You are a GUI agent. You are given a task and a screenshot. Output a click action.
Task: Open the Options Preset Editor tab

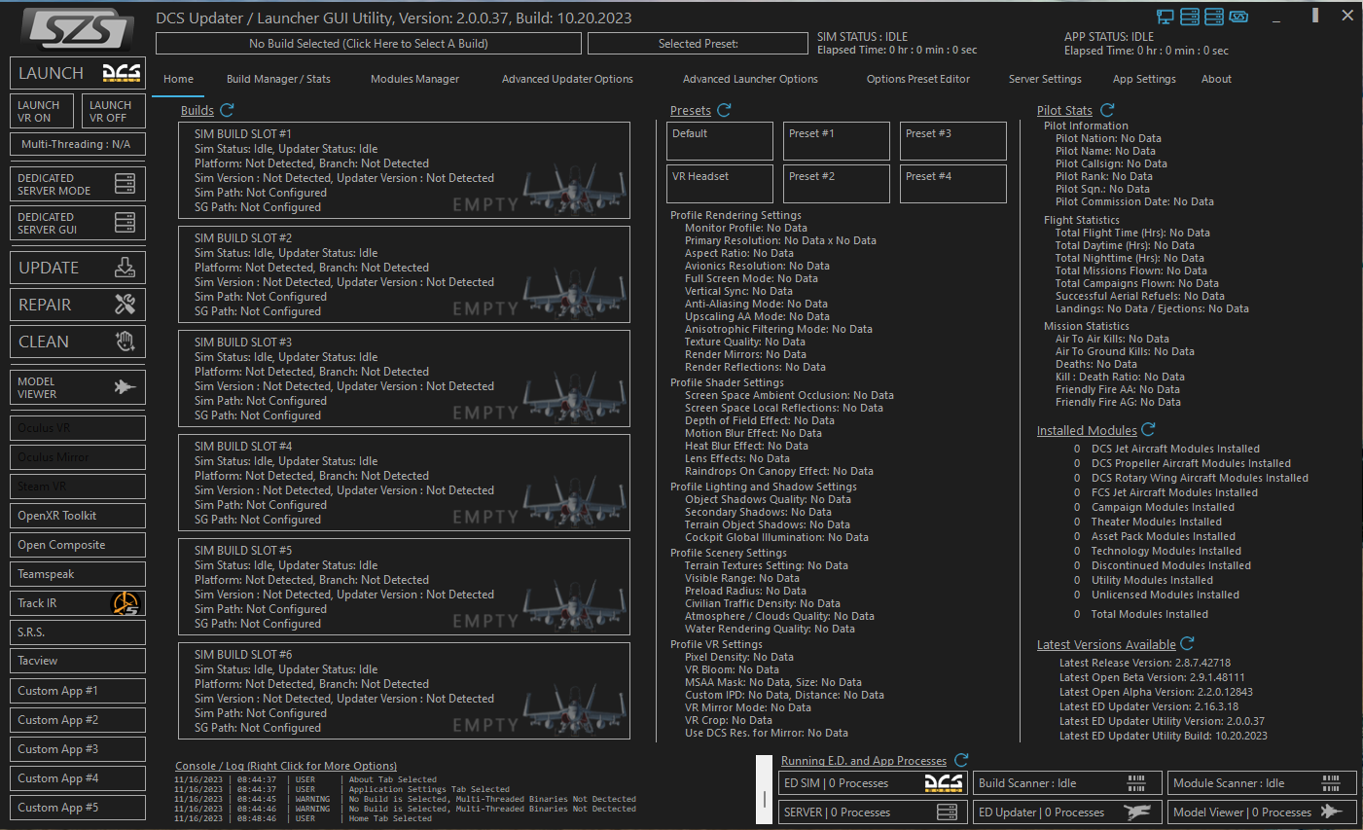click(918, 79)
